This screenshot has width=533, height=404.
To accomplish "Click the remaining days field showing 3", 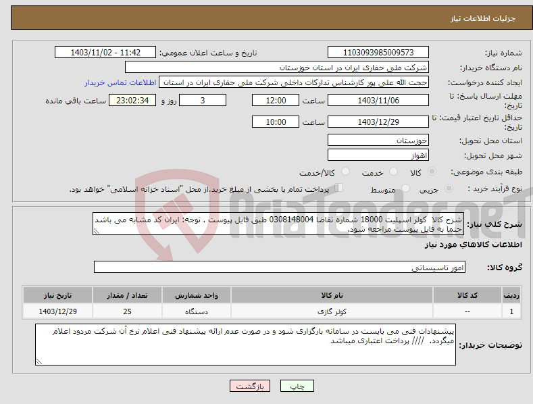I will 203,100.
